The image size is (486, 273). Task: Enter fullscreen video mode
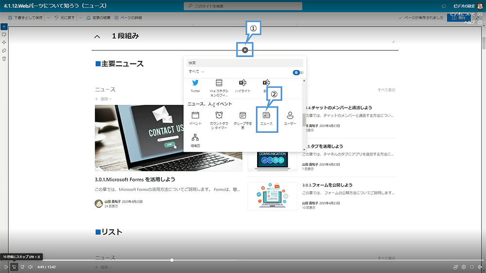pyautogui.click(x=472, y=267)
